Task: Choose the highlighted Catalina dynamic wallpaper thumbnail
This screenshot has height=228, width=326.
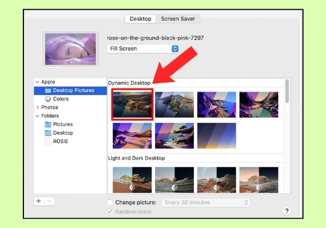Action: (133, 104)
